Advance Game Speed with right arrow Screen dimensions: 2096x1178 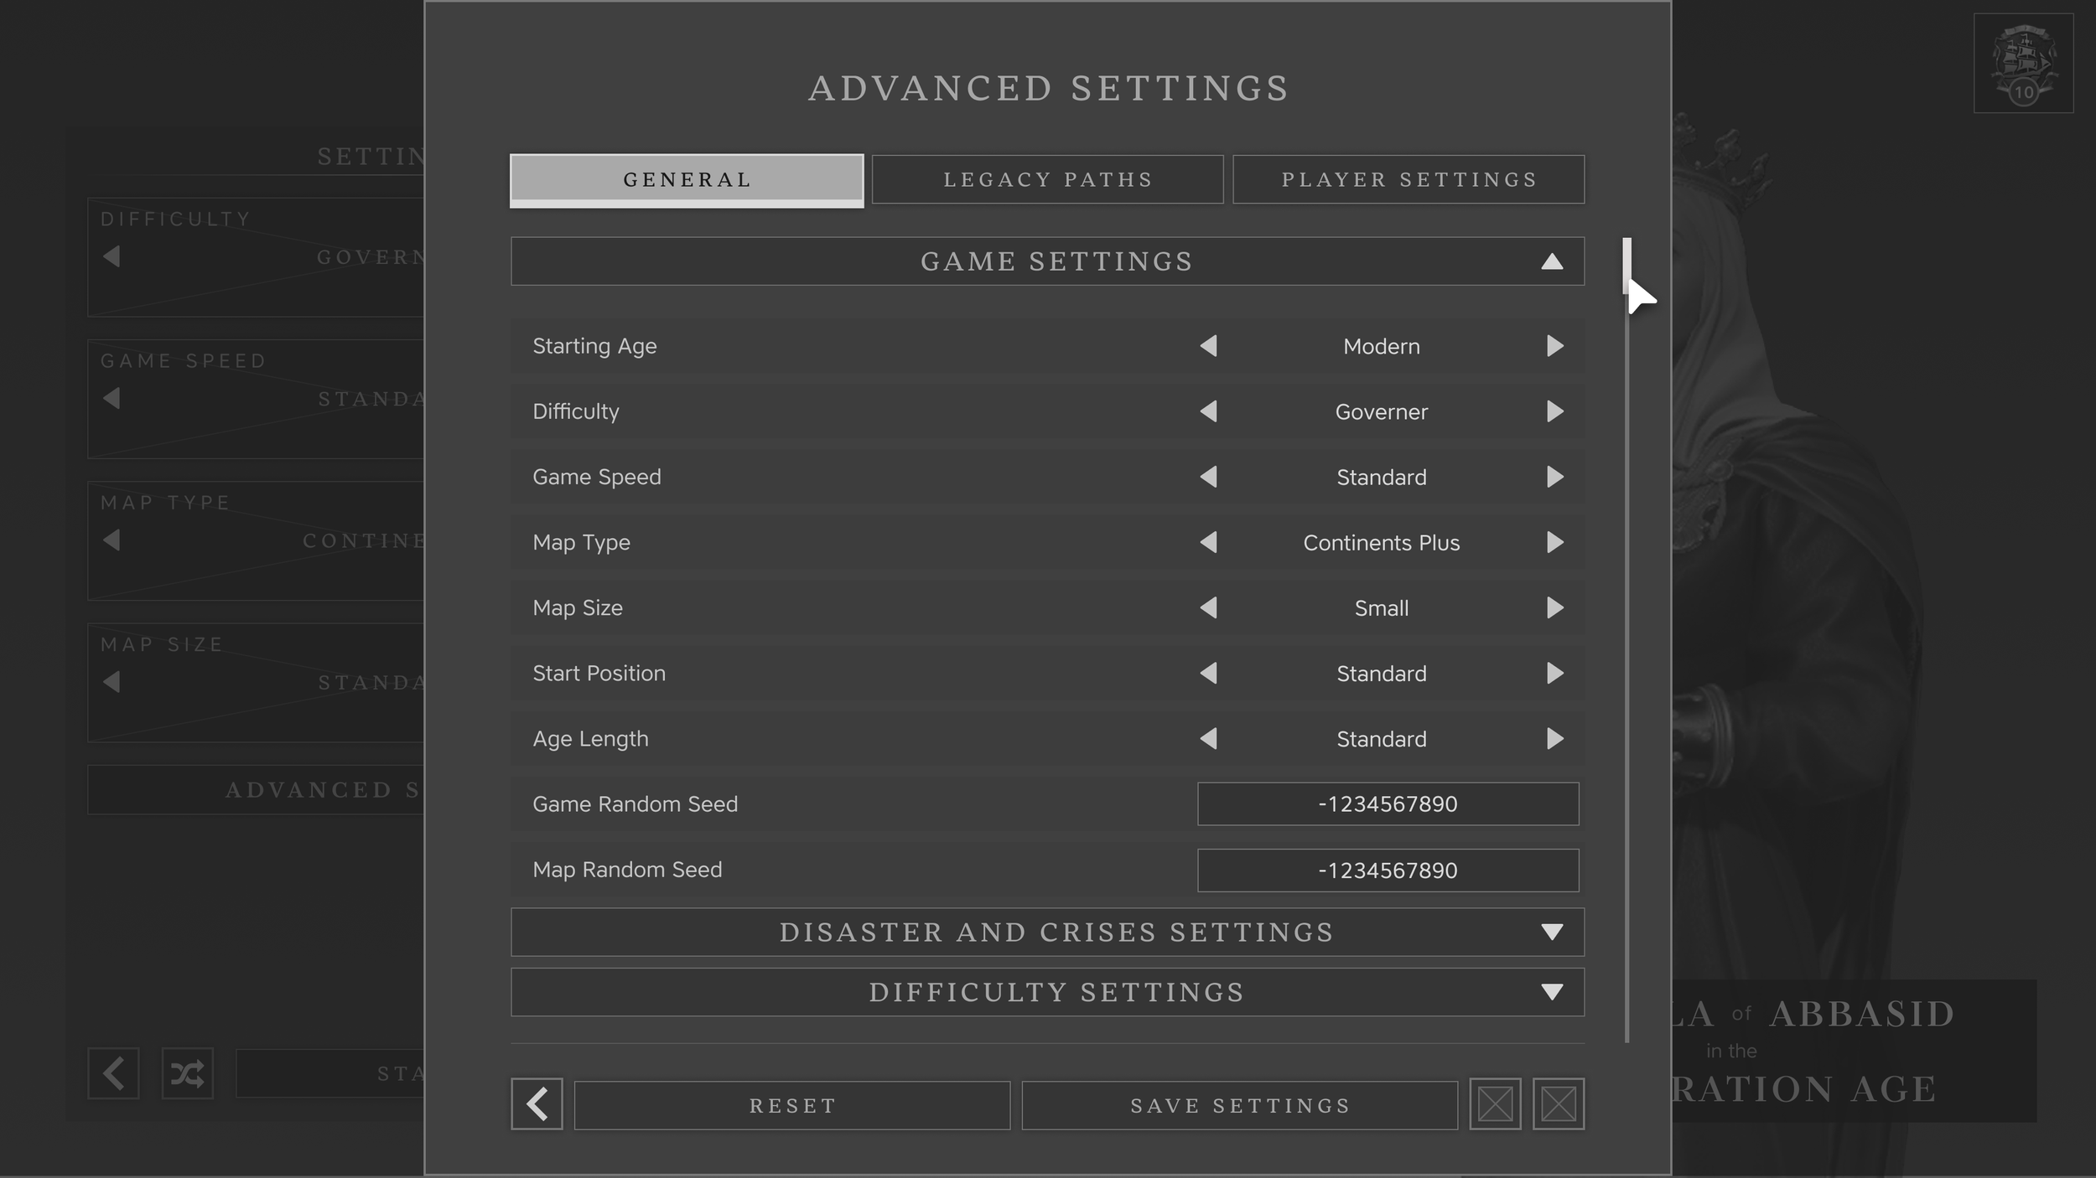(1554, 477)
